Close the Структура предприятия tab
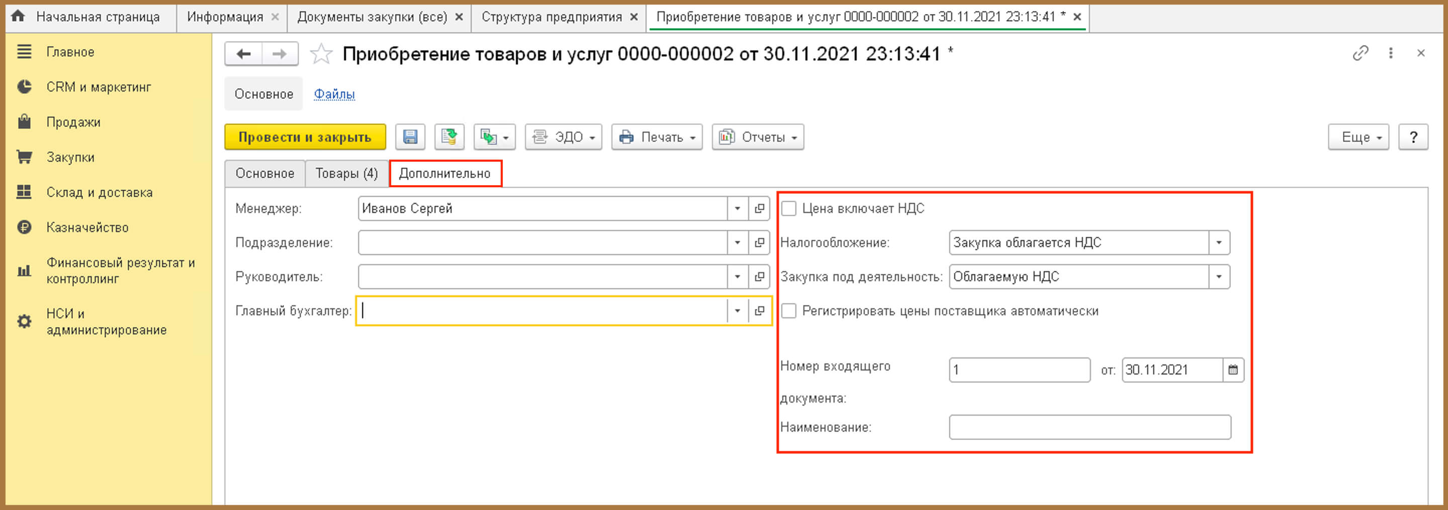The height and width of the screenshot is (510, 1448). (634, 17)
